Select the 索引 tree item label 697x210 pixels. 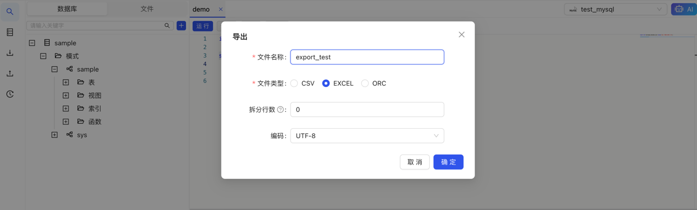(x=95, y=108)
